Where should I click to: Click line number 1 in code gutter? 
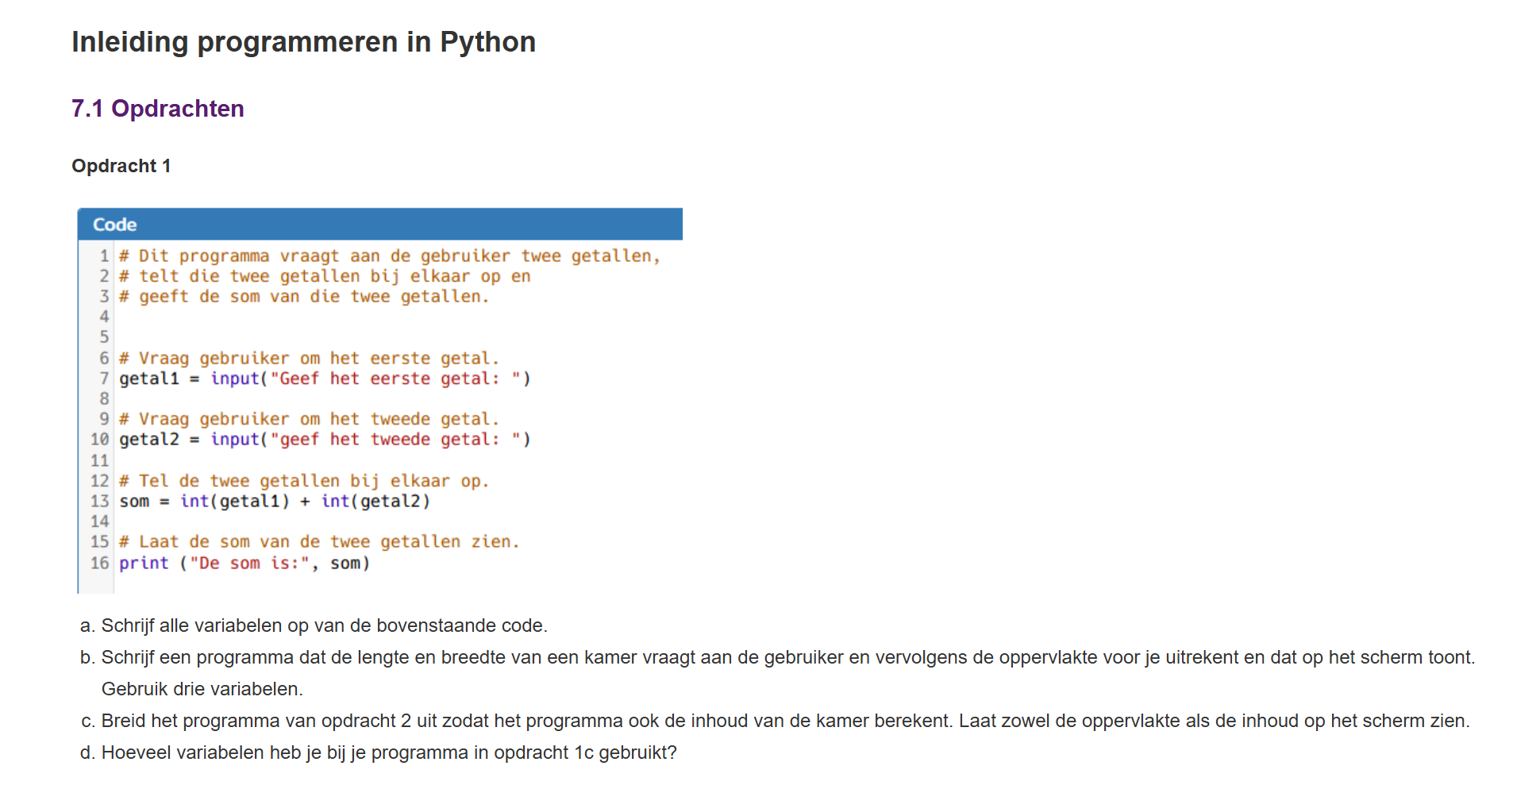[x=104, y=256]
